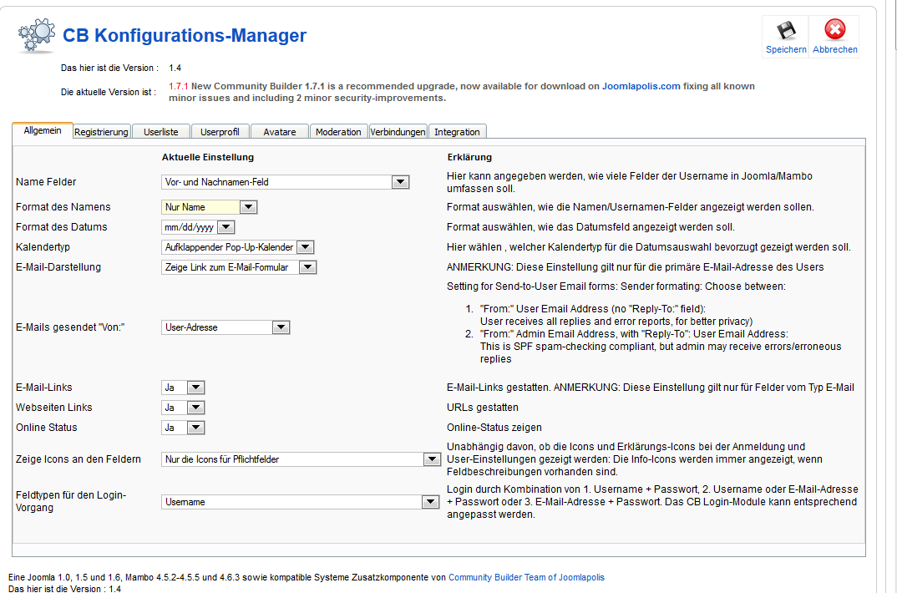The image size is (897, 593).
Task: Click the red Abbrechen cancel icon
Action: 834,29
